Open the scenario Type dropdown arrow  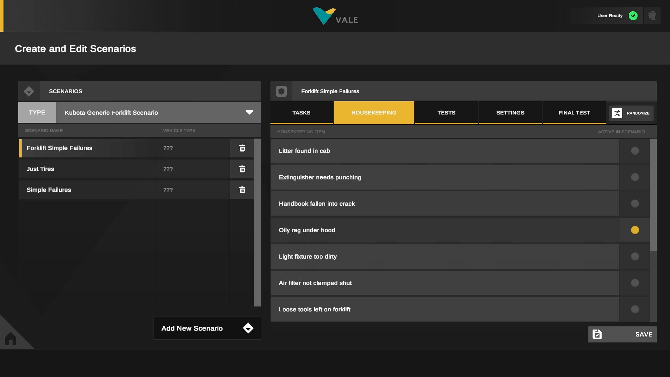pyautogui.click(x=249, y=112)
